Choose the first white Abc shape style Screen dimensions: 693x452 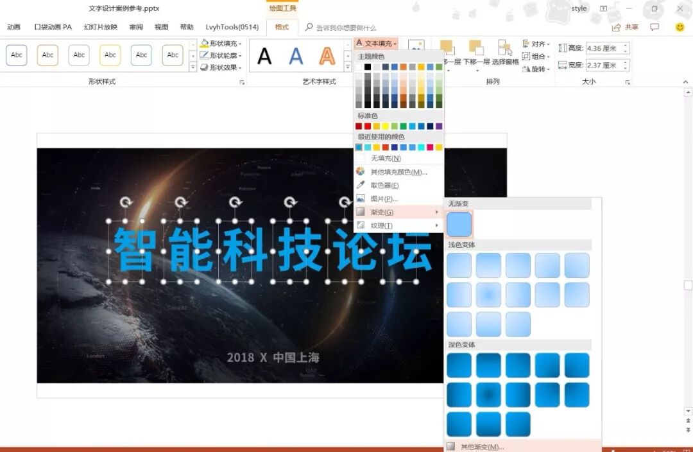(16, 55)
